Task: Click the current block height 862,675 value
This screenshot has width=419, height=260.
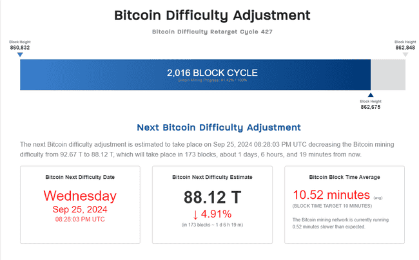Action: coord(370,107)
